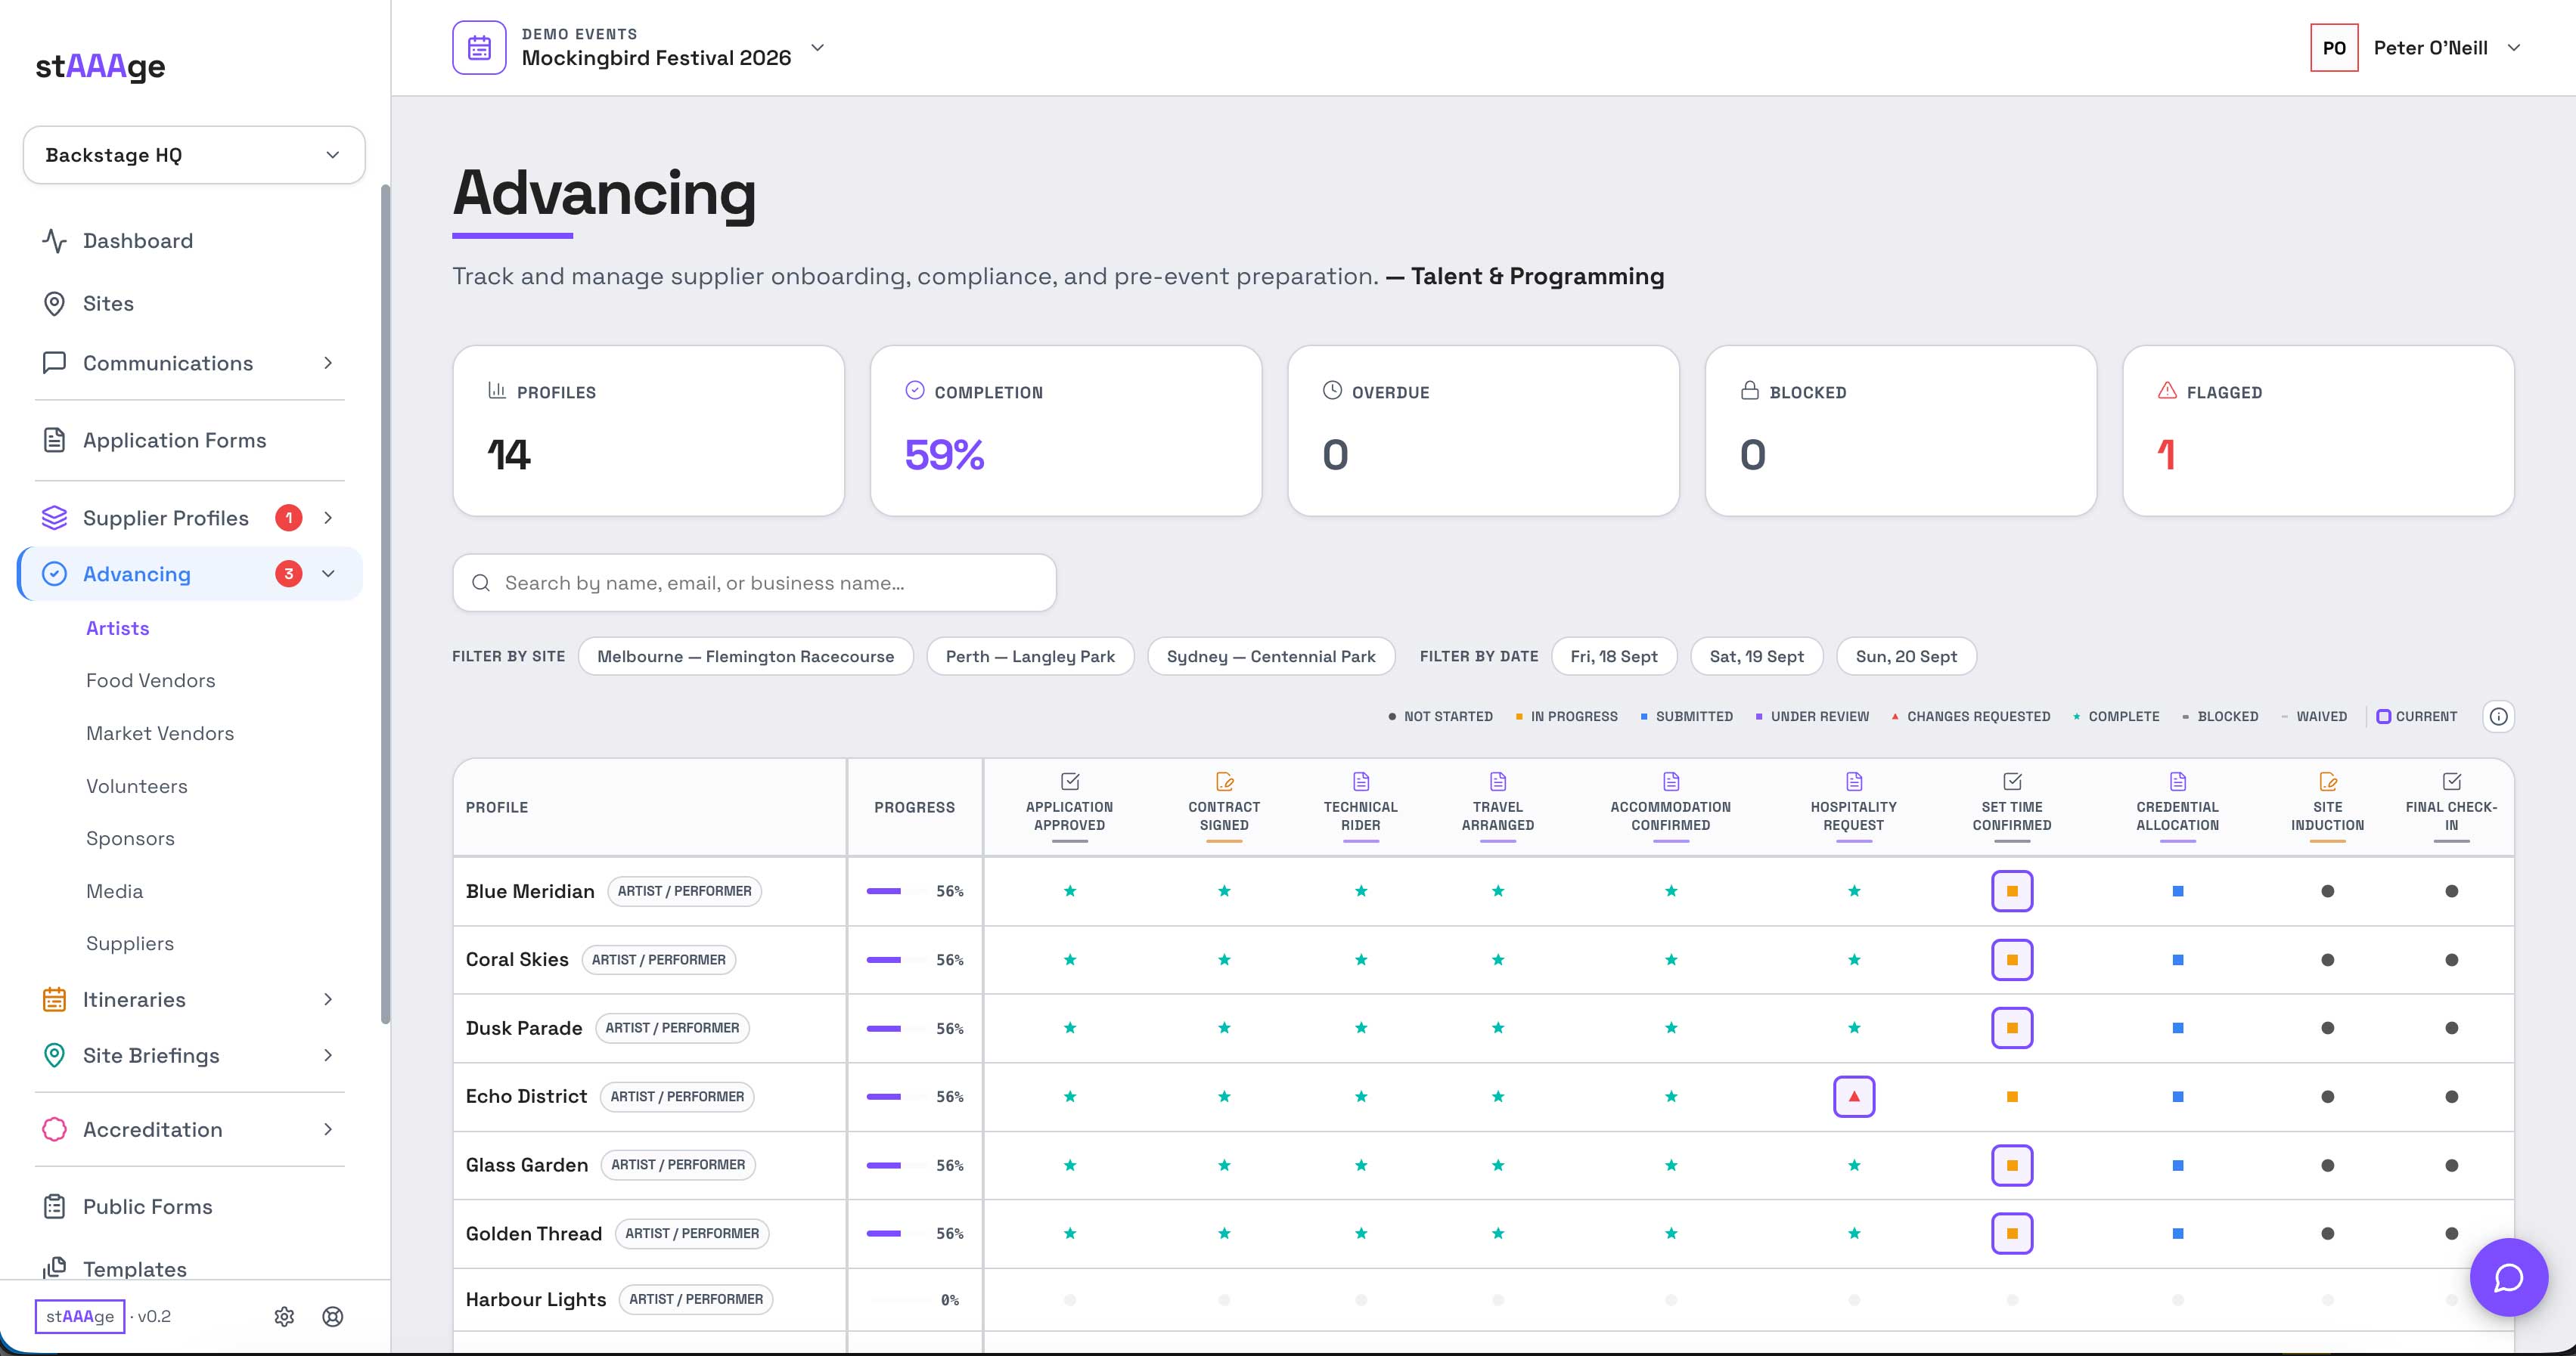This screenshot has width=2576, height=1356.
Task: Open Echo District's changes requested Hospitality marker
Action: click(1853, 1096)
